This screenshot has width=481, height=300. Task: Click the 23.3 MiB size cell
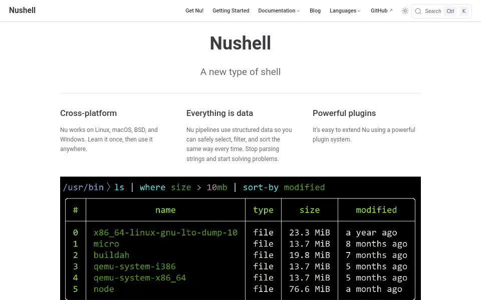(310, 232)
